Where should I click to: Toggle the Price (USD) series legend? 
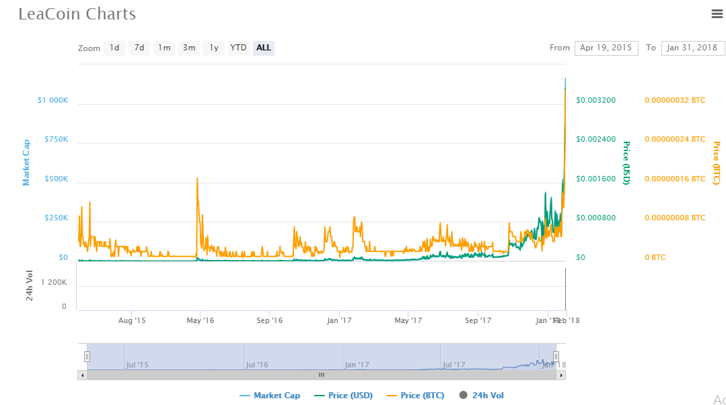coord(343,396)
